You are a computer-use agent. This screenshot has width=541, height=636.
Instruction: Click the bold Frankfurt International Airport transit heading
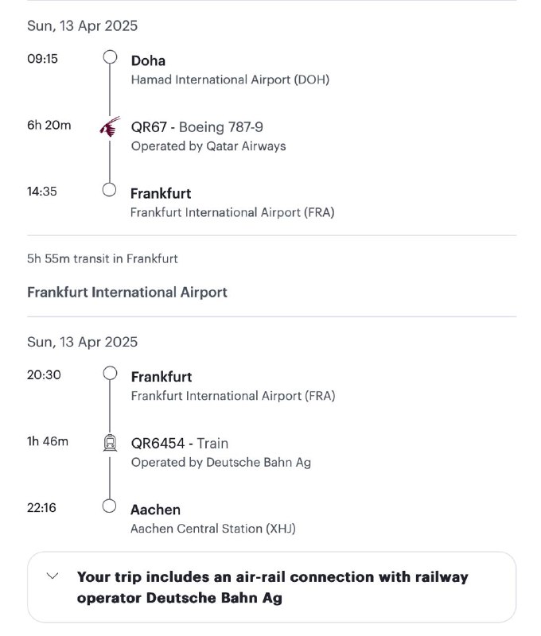pyautogui.click(x=127, y=293)
